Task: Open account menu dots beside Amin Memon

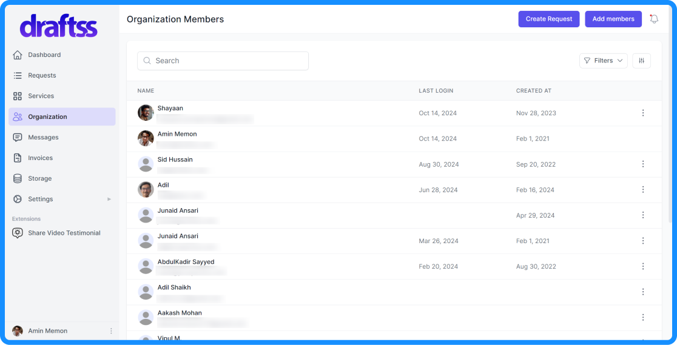Action: pos(111,331)
